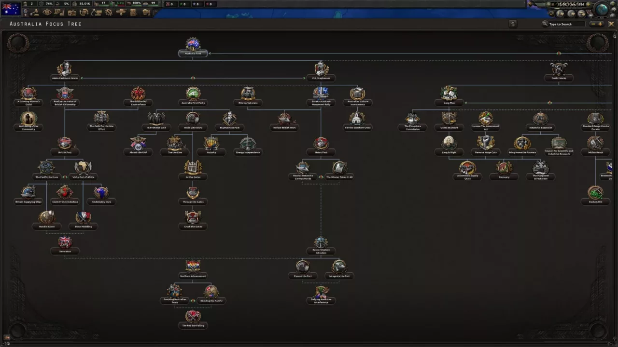Pick the Australia First Party focus
This screenshot has width=618, height=347.
[193, 96]
